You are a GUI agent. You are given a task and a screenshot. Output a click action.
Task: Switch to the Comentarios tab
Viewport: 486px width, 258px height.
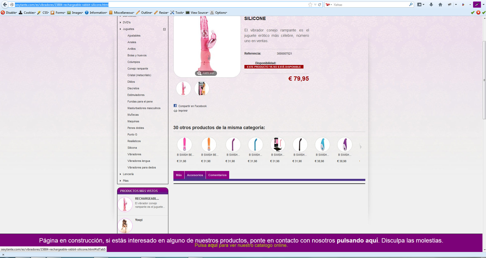pos(218,175)
